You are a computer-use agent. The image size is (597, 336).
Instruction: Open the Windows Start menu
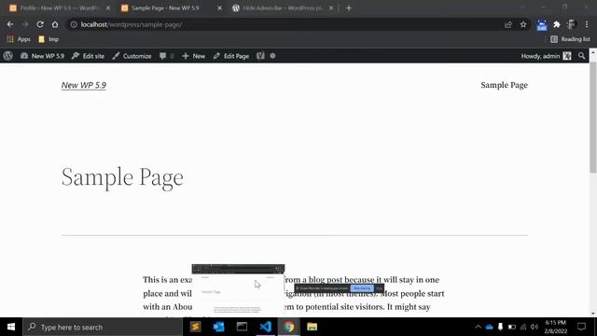(11, 327)
